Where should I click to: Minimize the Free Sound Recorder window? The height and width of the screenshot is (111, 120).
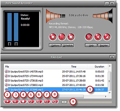pos(107,4)
